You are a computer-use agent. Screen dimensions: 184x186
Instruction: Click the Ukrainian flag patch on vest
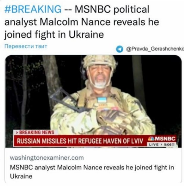(x=102, y=100)
